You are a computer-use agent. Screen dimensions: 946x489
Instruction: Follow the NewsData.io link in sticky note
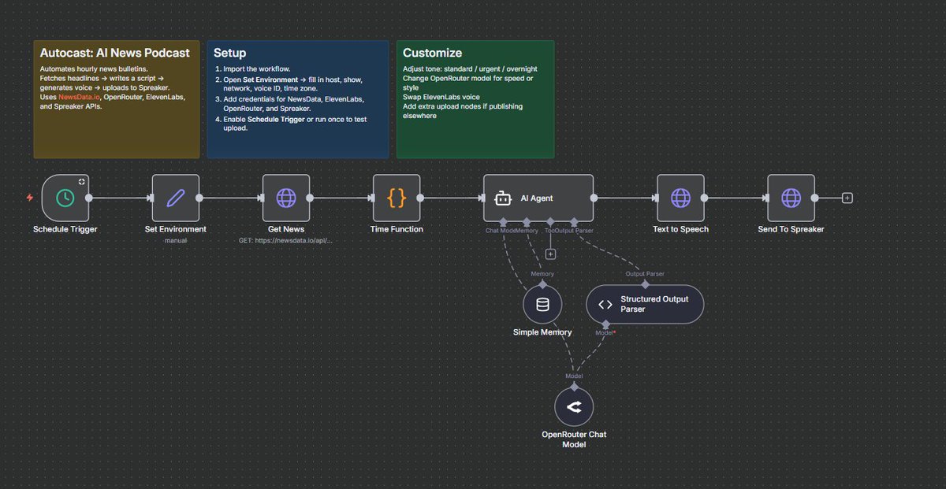80,97
